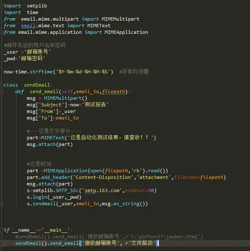The height and width of the screenshot is (251, 250).
Task: Collapse the sendEmail class fold marker
Action: click(x=1, y=85)
